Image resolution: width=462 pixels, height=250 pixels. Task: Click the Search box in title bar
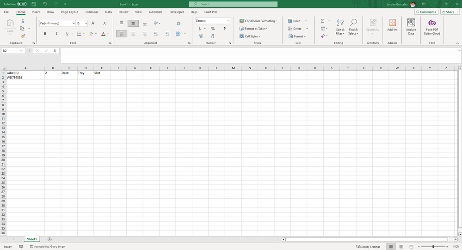pyautogui.click(x=233, y=4)
